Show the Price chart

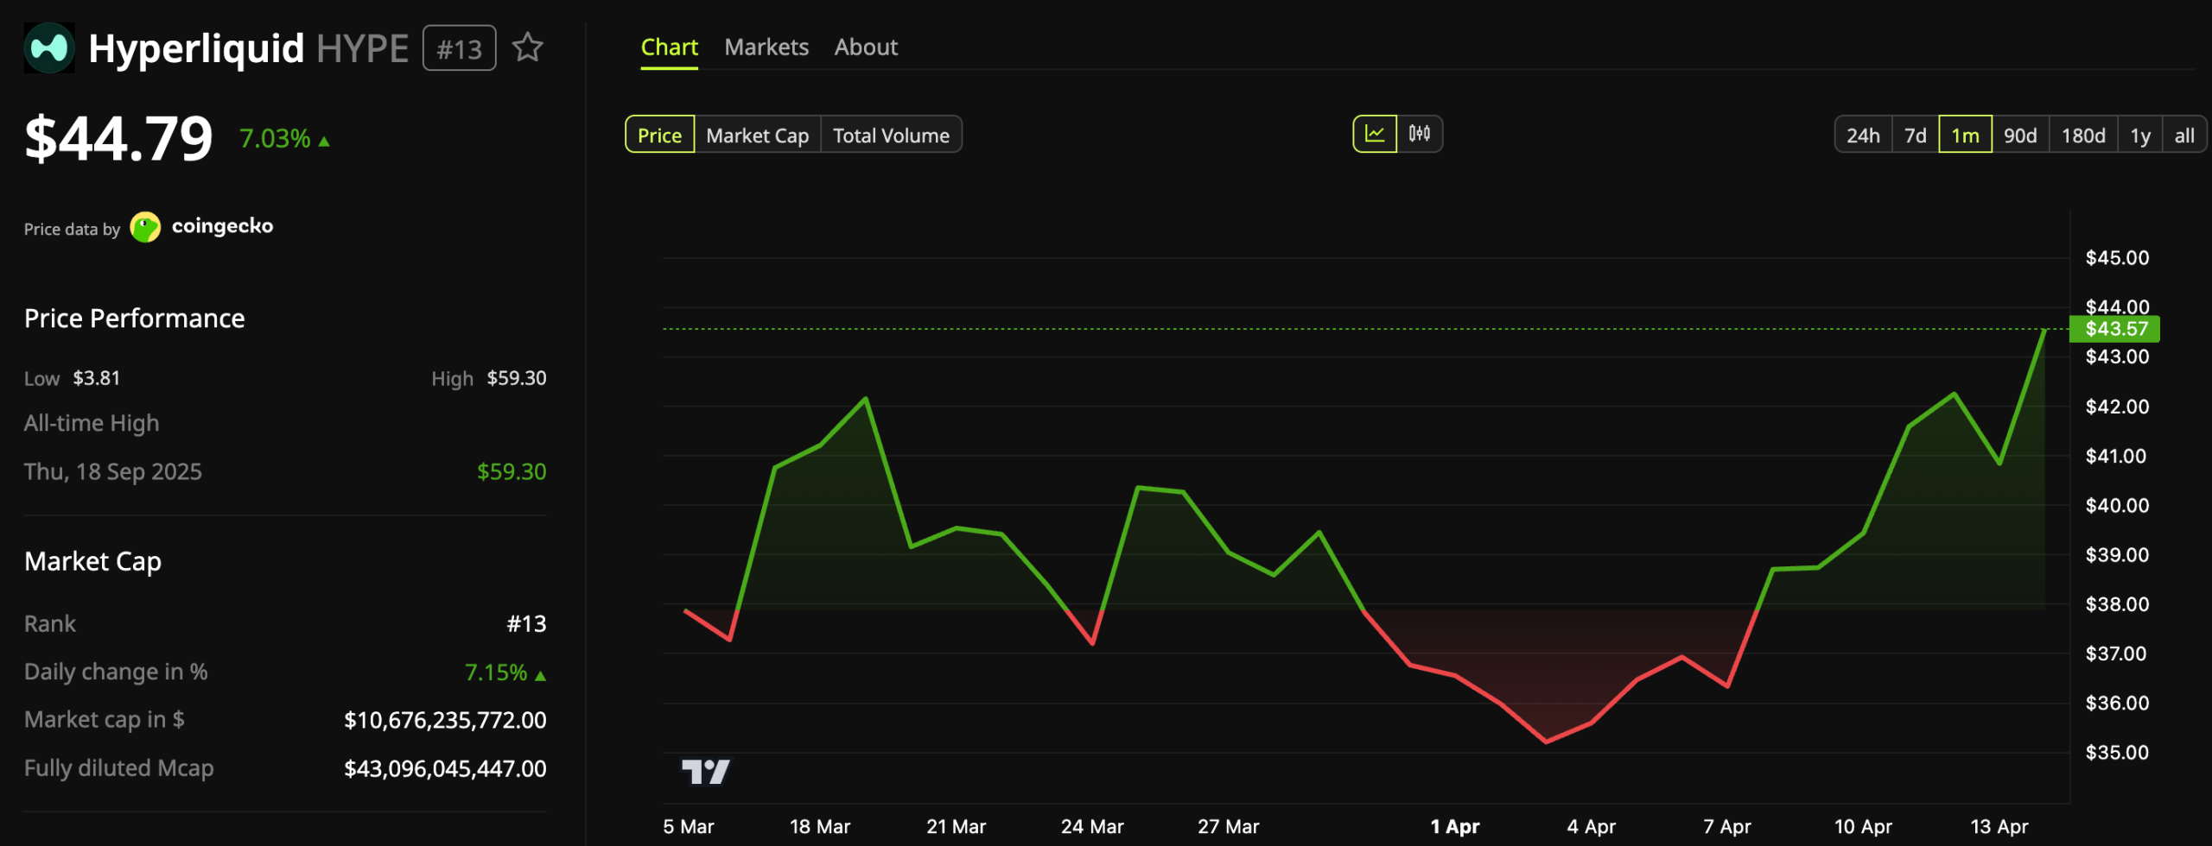[659, 135]
